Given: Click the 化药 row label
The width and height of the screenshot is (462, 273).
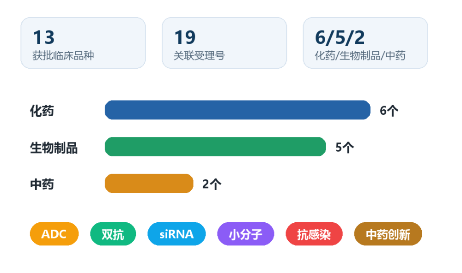Looking at the screenshot, I should [x=42, y=111].
